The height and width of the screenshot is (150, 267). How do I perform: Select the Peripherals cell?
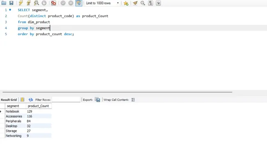16,121
